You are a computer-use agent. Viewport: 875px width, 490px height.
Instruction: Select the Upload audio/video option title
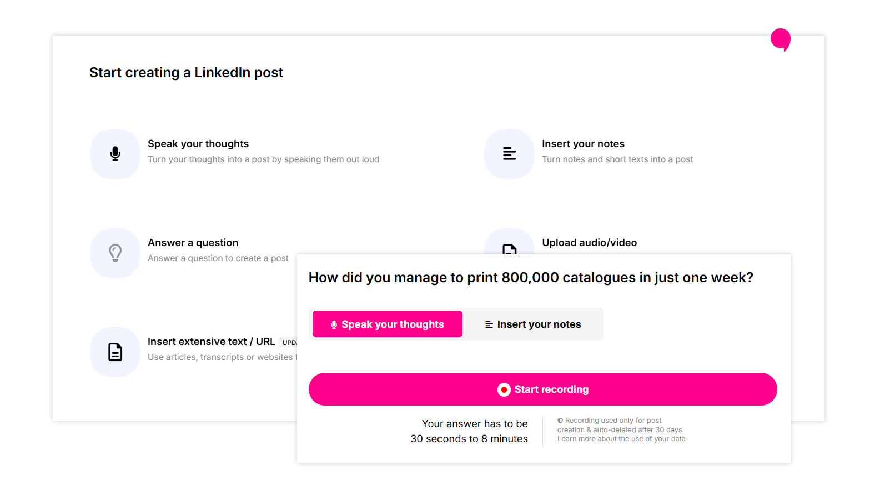tap(589, 243)
